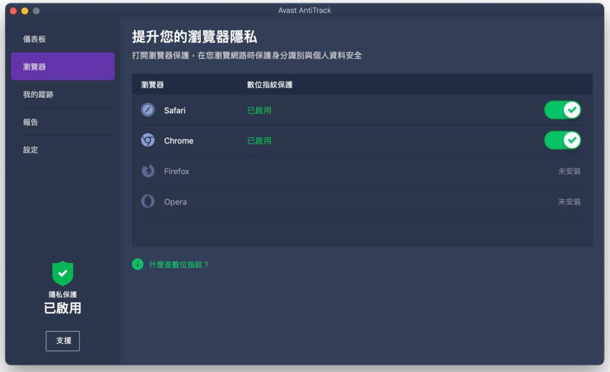
Task: Click the 數位指紋保護 column header
Action: click(x=270, y=85)
